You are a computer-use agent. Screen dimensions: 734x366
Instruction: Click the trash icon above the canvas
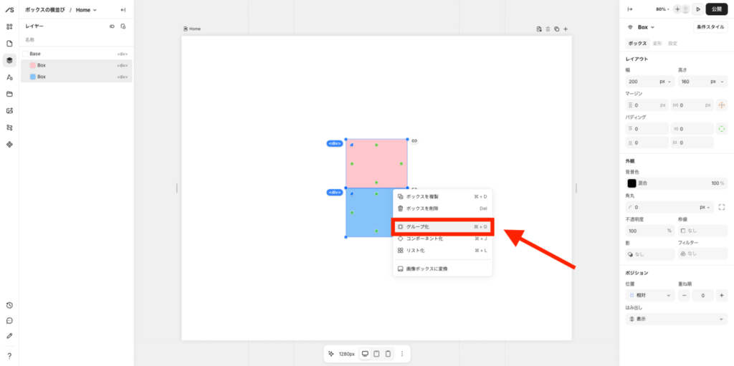[548, 29]
